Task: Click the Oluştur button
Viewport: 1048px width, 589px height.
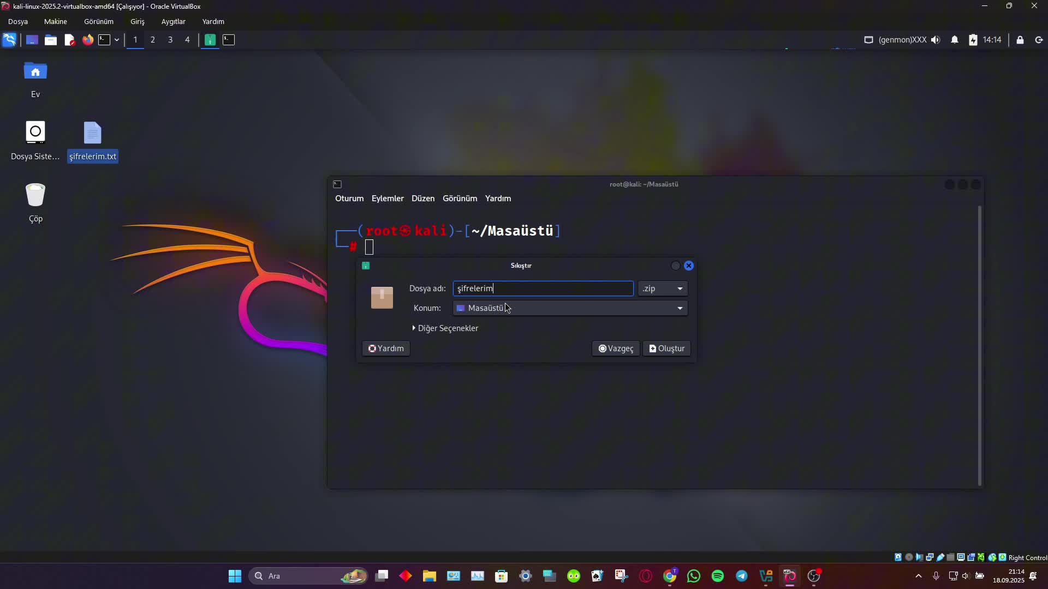Action: tap(666, 348)
